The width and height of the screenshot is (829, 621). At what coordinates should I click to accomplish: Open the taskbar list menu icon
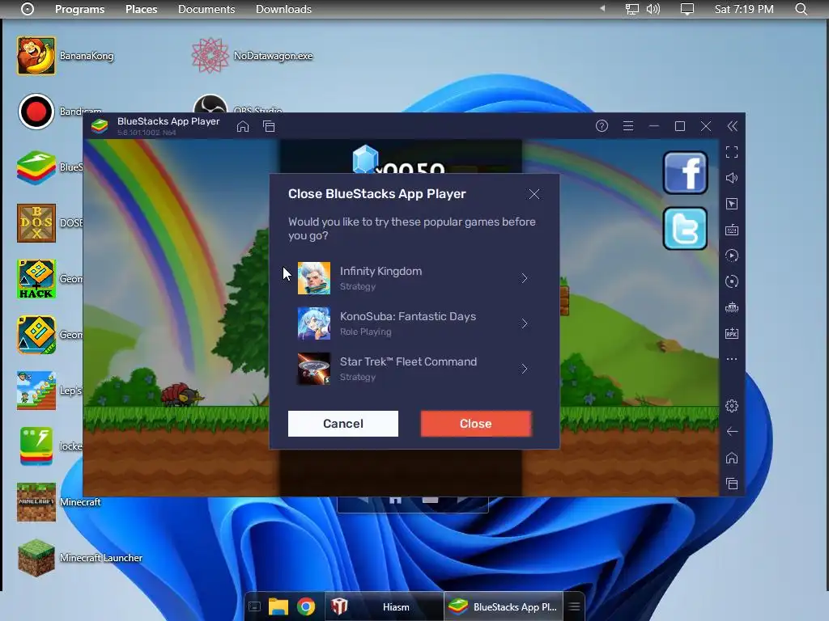coord(574,606)
